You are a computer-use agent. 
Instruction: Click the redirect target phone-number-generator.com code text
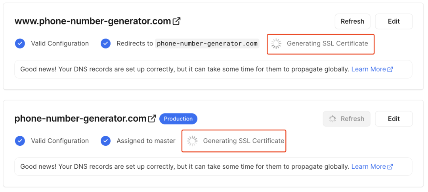tap(207, 43)
